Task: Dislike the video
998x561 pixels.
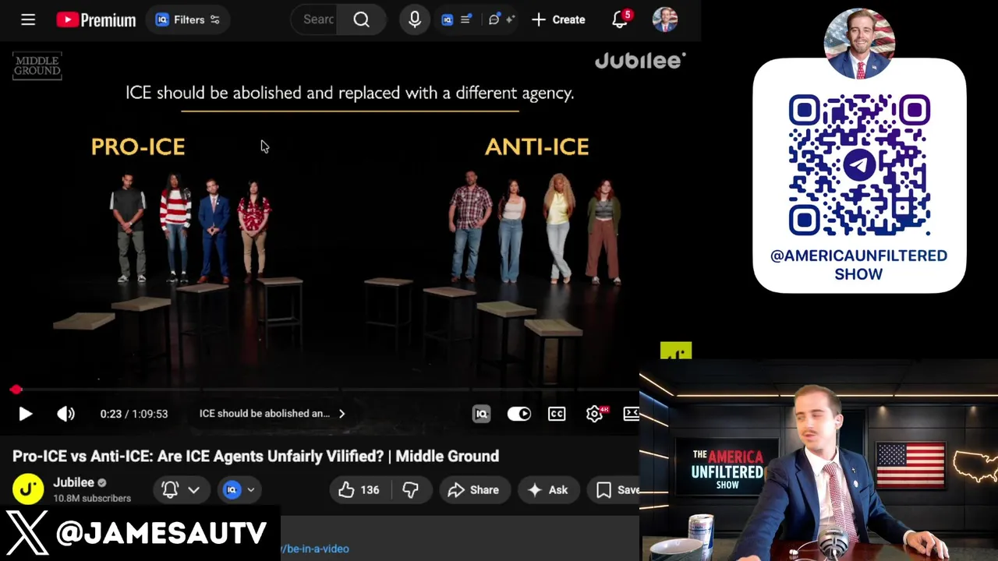Action: (411, 489)
